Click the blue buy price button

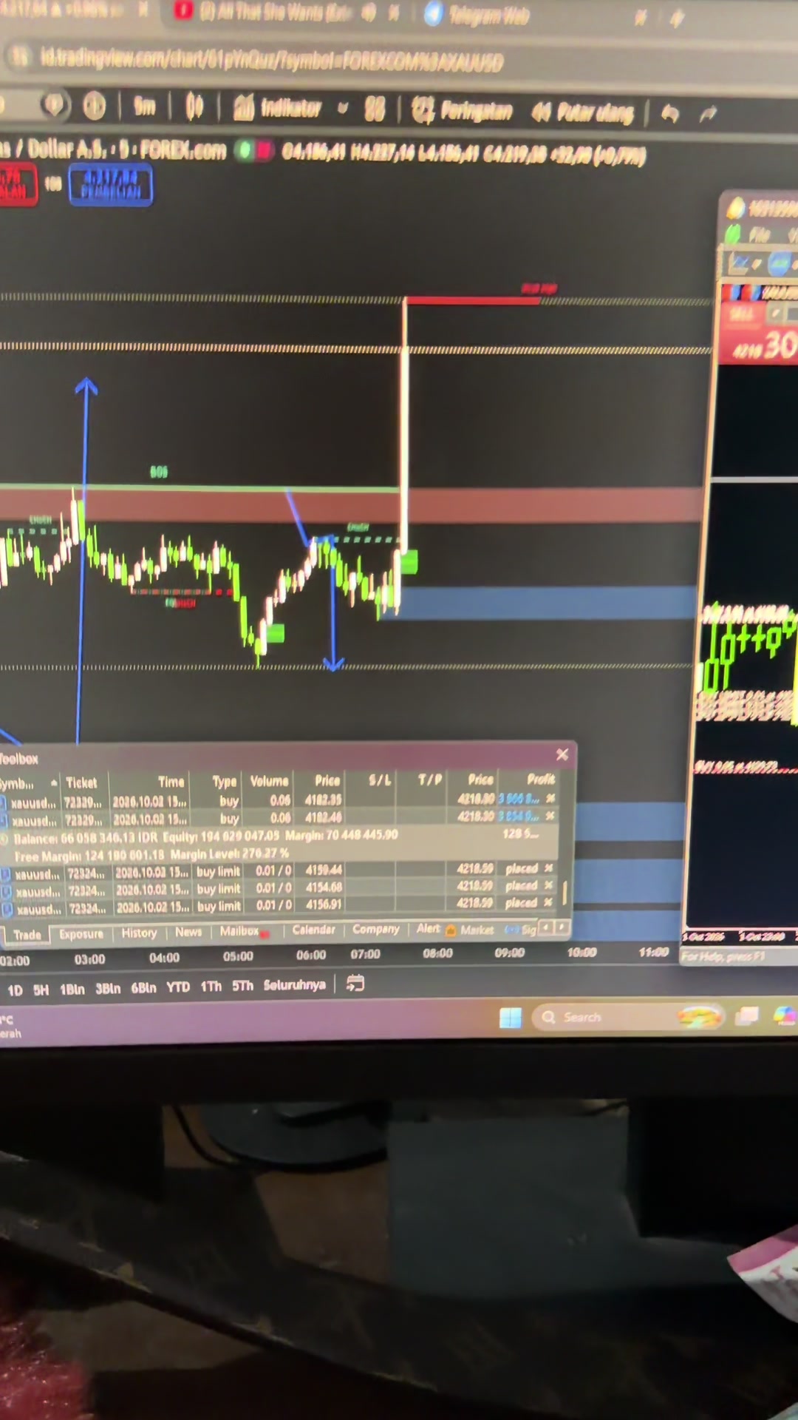[110, 184]
